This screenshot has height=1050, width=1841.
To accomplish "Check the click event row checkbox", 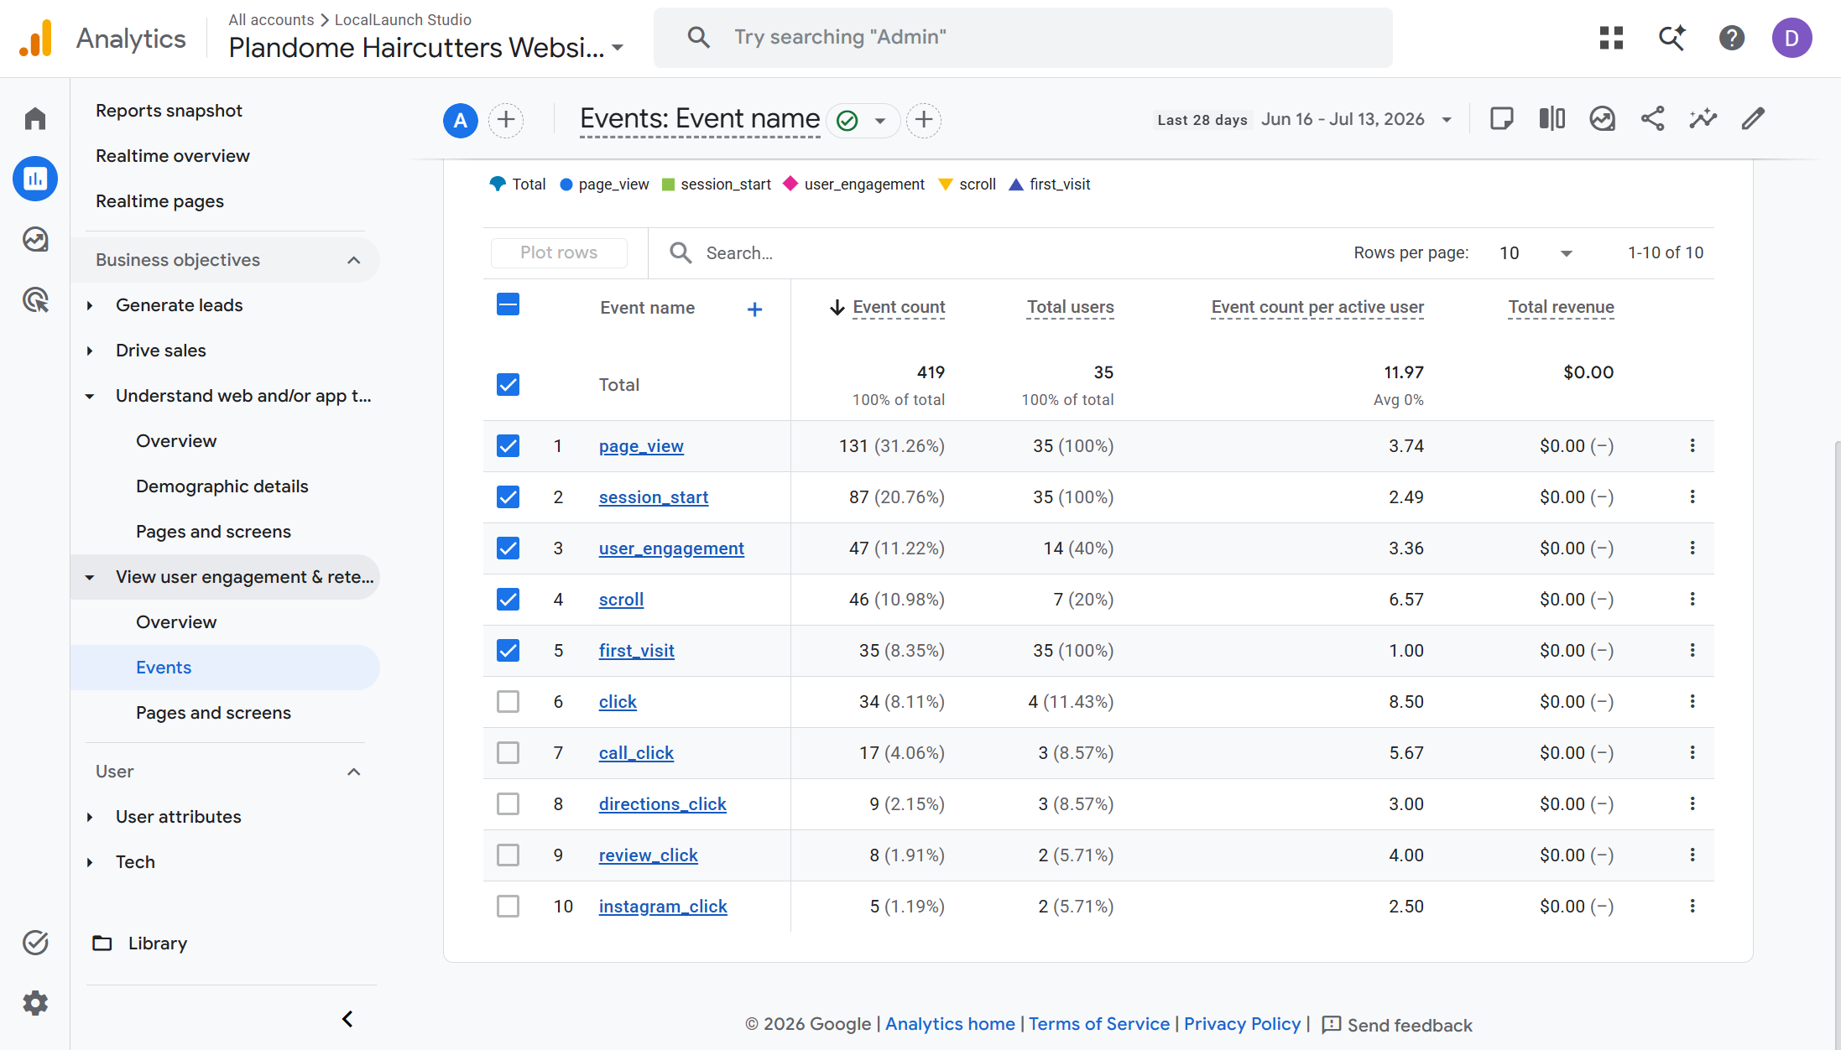I will pyautogui.click(x=508, y=701).
